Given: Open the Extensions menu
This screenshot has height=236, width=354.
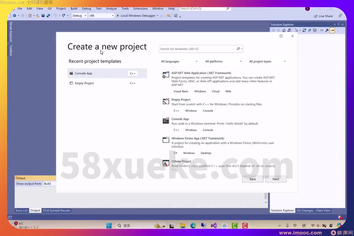Looking at the screenshot, I should 140,9.
